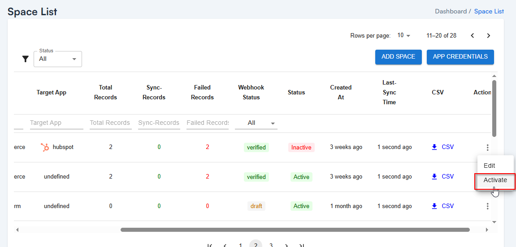516x247 pixels.
Task: Jump to the first page in bottom pagination
Action: click(210, 245)
